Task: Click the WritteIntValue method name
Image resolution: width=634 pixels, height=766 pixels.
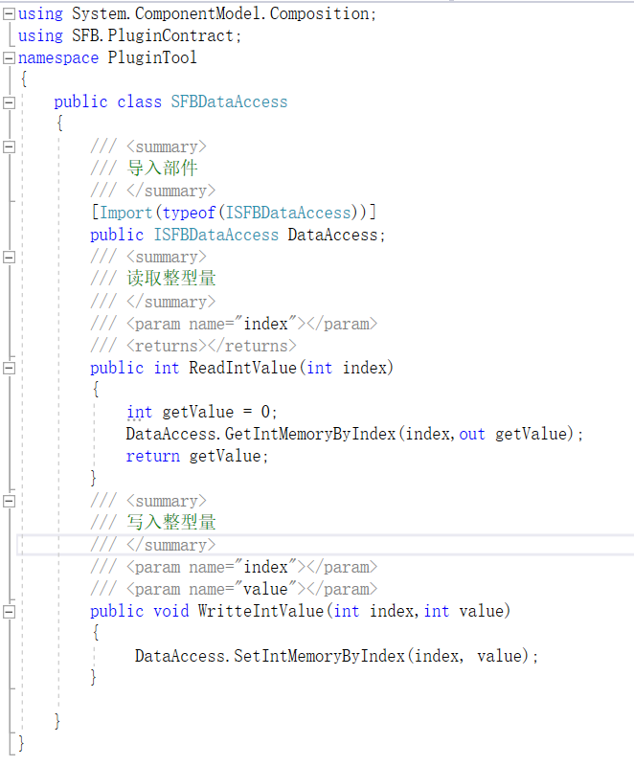Action: point(260,611)
